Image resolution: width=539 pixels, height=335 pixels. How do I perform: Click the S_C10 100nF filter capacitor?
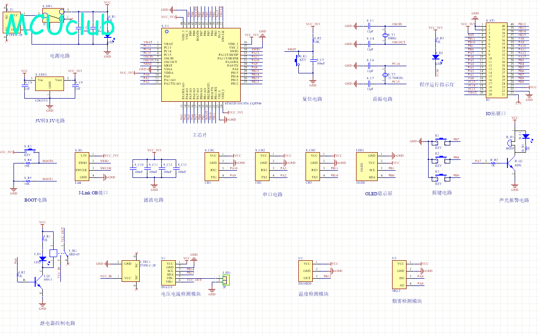pyautogui.click(x=132, y=168)
